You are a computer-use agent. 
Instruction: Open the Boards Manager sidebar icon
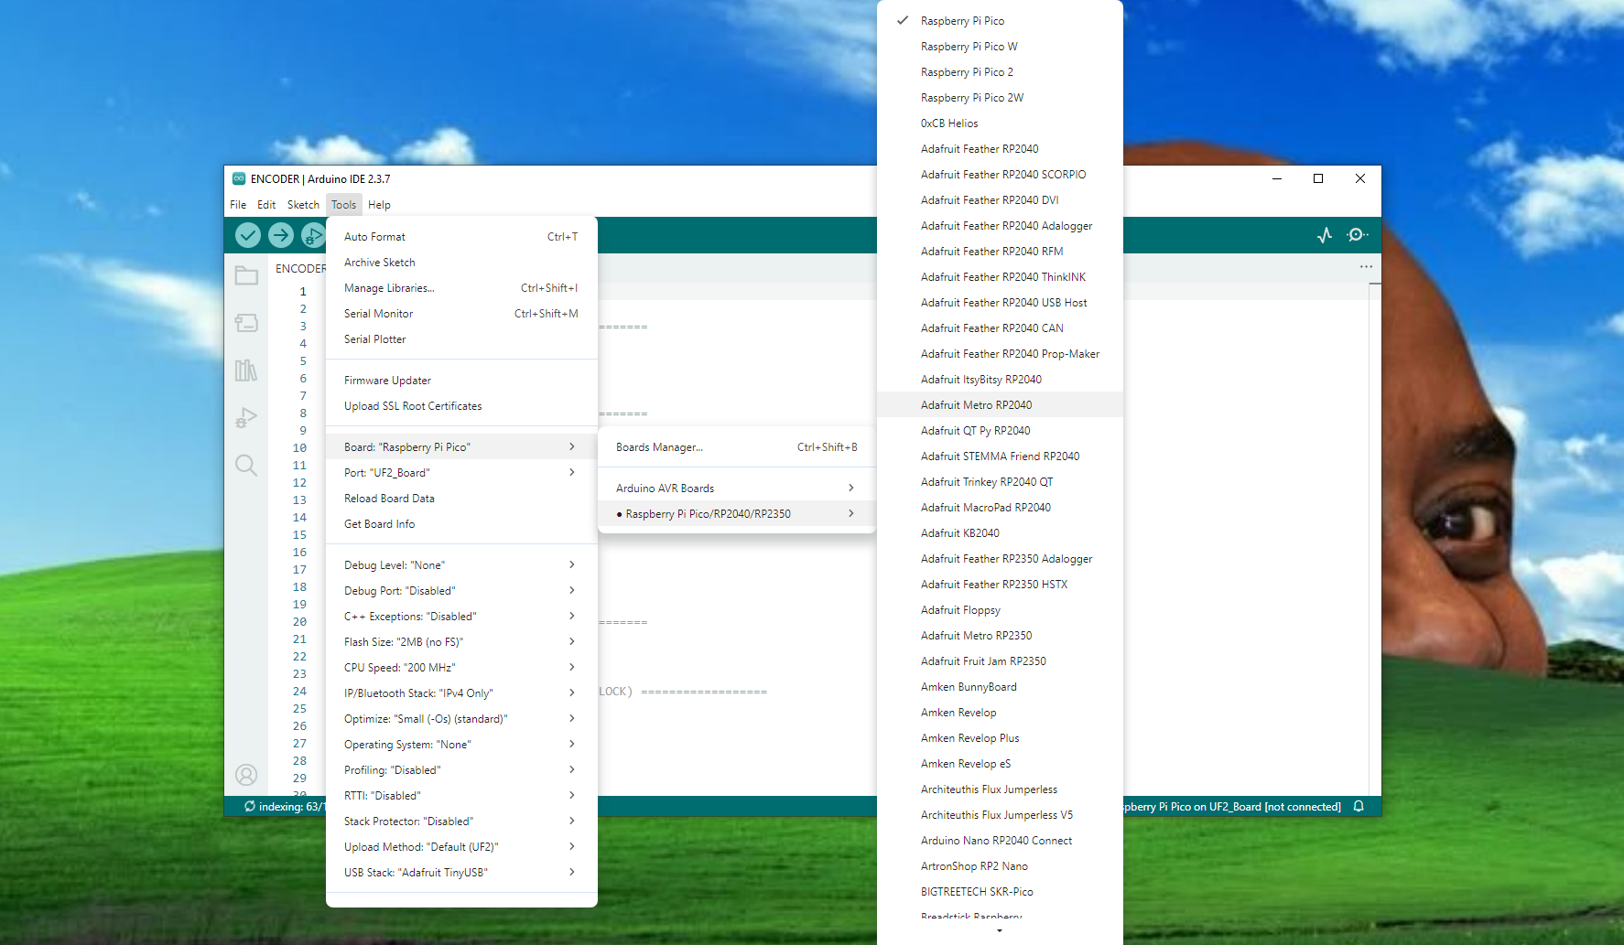[x=246, y=323]
